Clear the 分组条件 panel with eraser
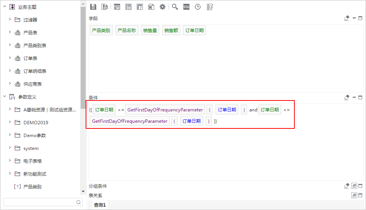 (347, 186)
